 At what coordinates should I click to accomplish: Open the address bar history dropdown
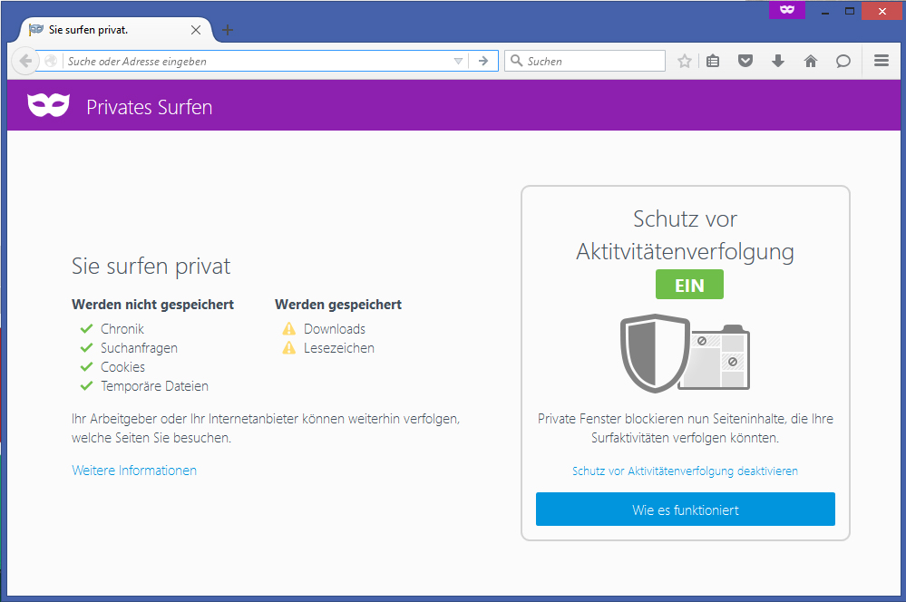[x=458, y=61]
